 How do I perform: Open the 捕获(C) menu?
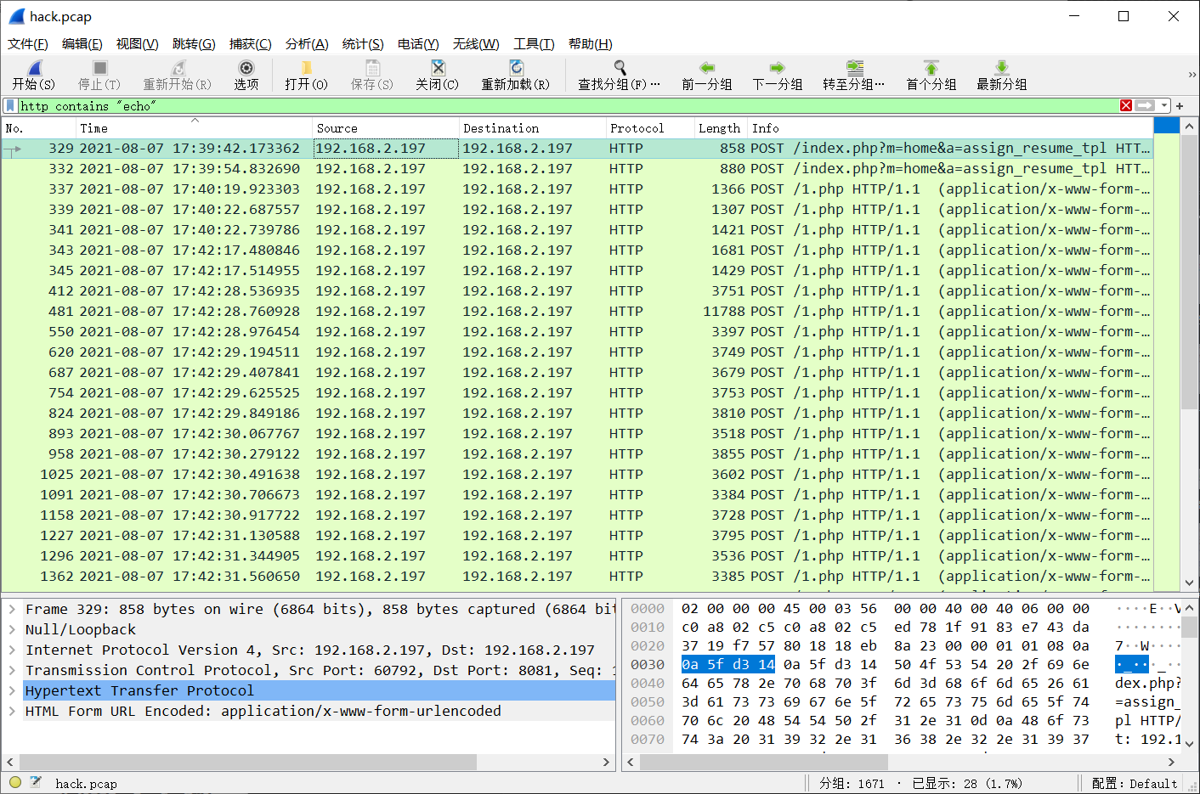[x=251, y=44]
